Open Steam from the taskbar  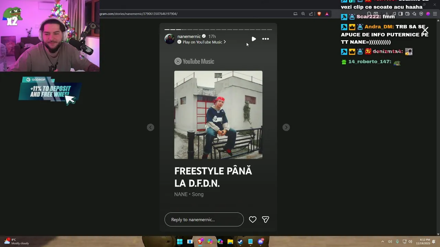click(240, 242)
